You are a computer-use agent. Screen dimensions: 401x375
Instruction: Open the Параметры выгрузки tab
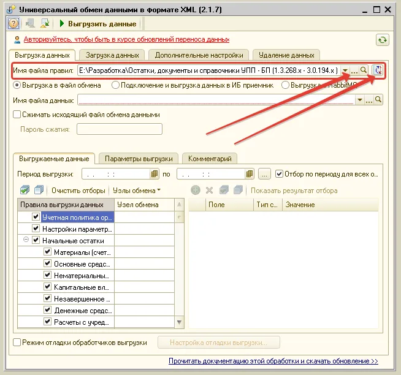pyautogui.click(x=139, y=159)
